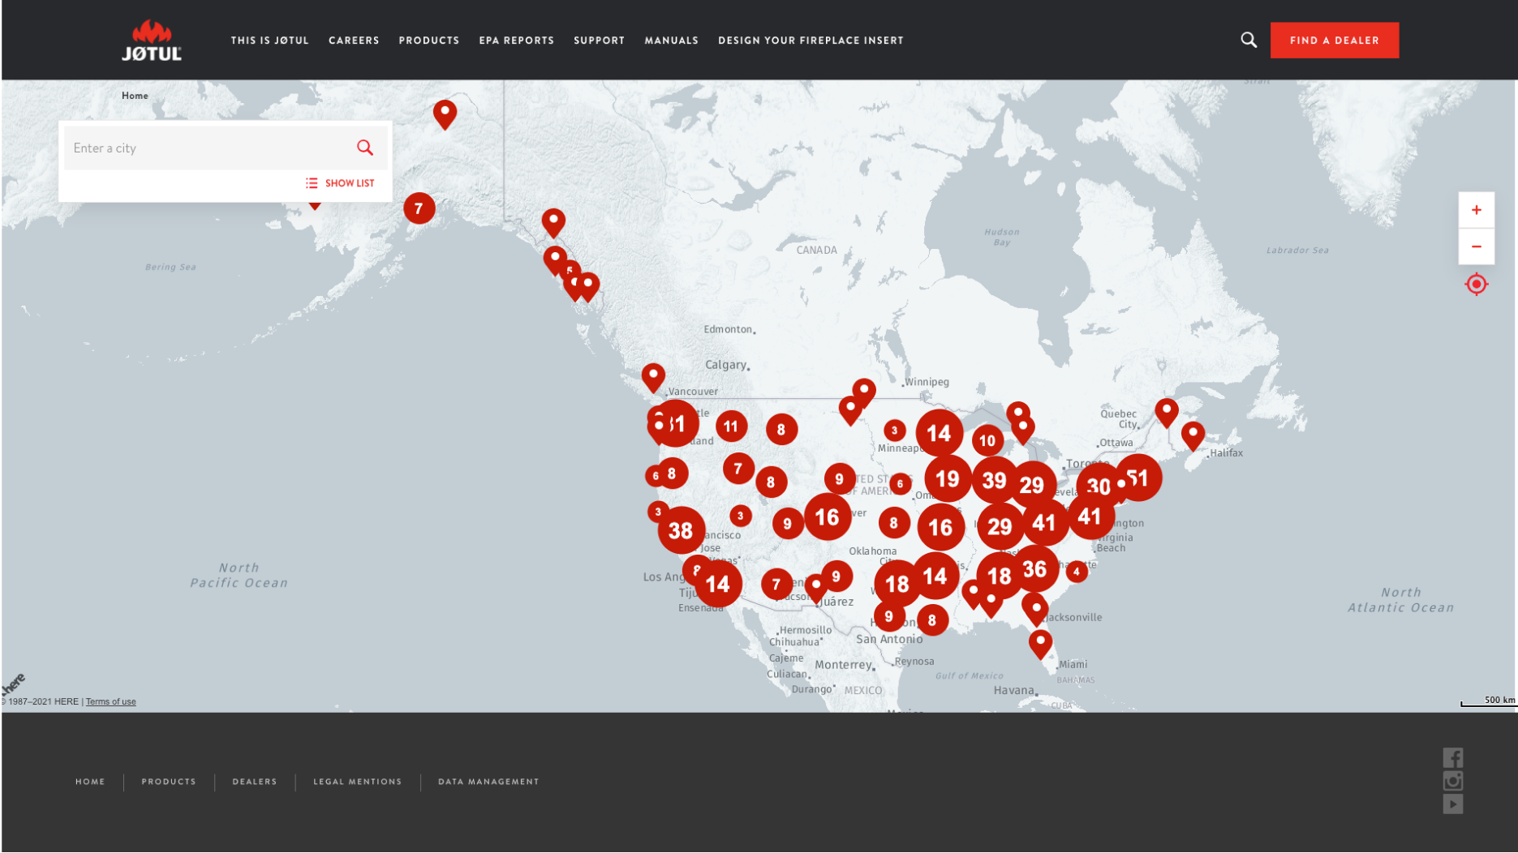Click Show List button
Viewport: 1518px width, 853px height.
(340, 183)
